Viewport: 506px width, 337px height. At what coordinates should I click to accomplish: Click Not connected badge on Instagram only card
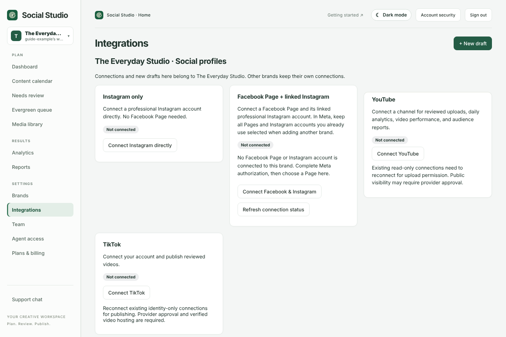tap(121, 130)
